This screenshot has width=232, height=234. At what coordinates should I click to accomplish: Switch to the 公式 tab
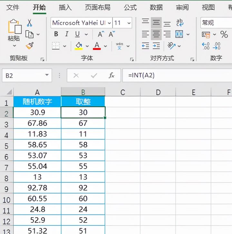click(x=130, y=7)
